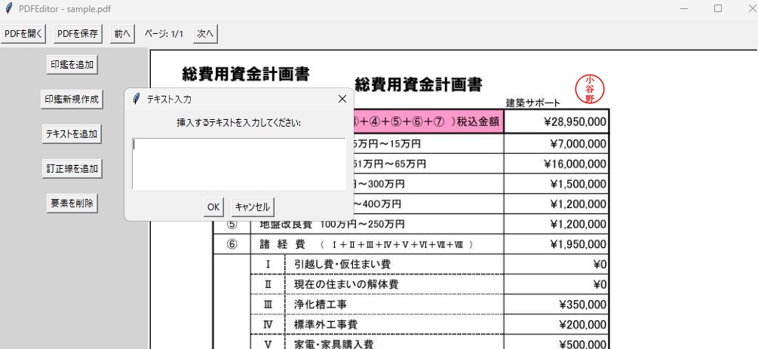Click the ¥1,950,000 amount cell
758x349 pixels.
pyautogui.click(x=556, y=244)
